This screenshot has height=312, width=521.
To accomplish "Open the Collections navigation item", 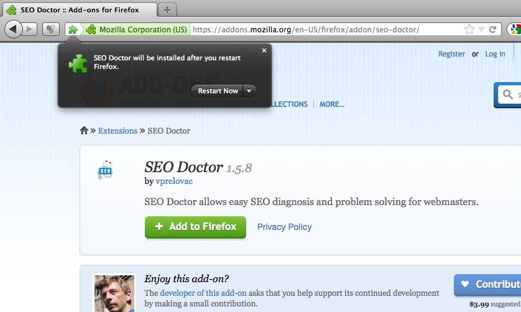I will [x=284, y=104].
